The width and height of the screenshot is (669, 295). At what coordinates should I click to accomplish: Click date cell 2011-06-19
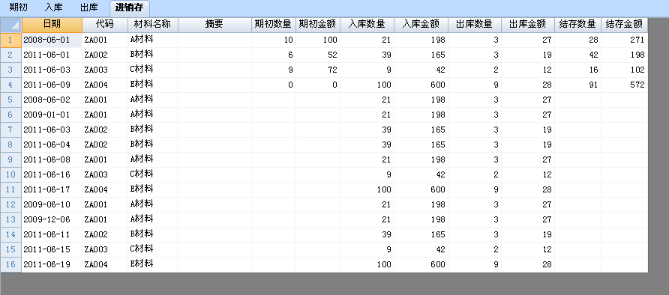click(52, 264)
